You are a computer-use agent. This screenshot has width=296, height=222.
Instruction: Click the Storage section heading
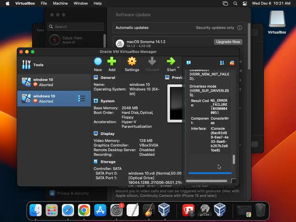click(108, 162)
